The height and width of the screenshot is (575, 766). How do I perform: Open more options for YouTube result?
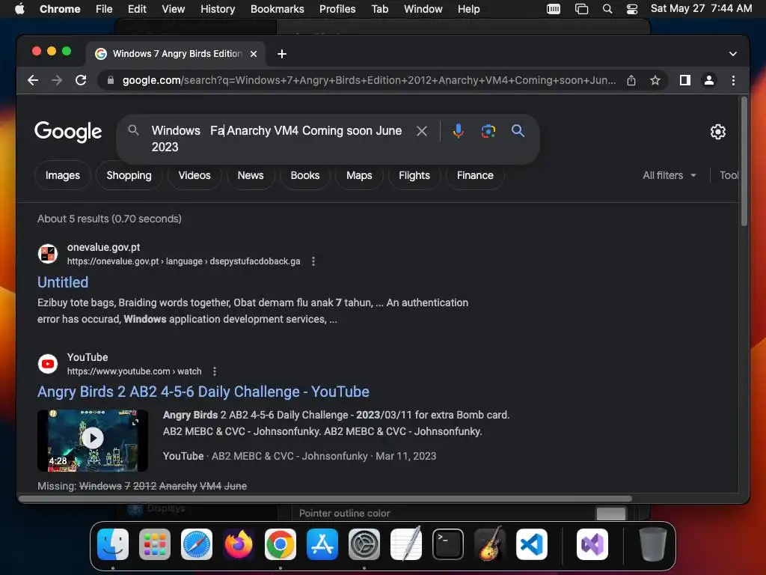(215, 371)
